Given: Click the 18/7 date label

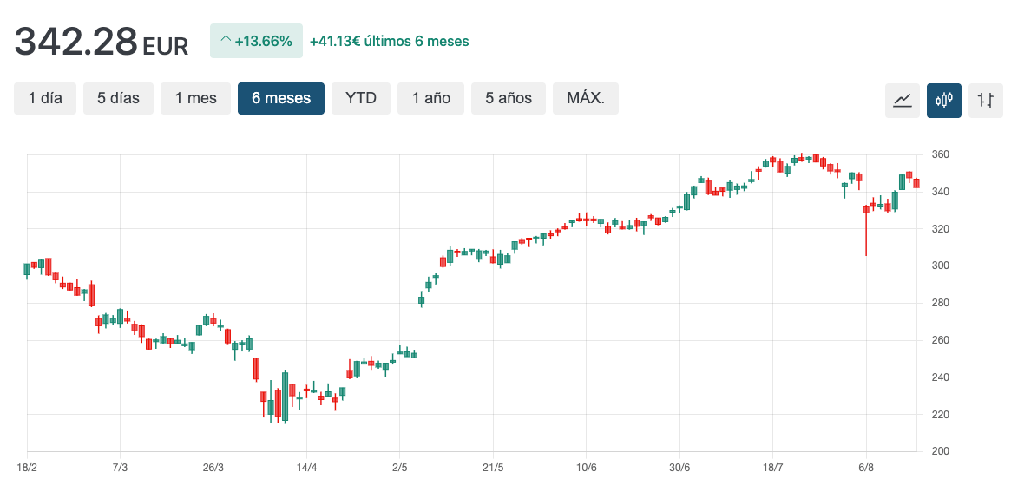Looking at the screenshot, I should click(772, 467).
